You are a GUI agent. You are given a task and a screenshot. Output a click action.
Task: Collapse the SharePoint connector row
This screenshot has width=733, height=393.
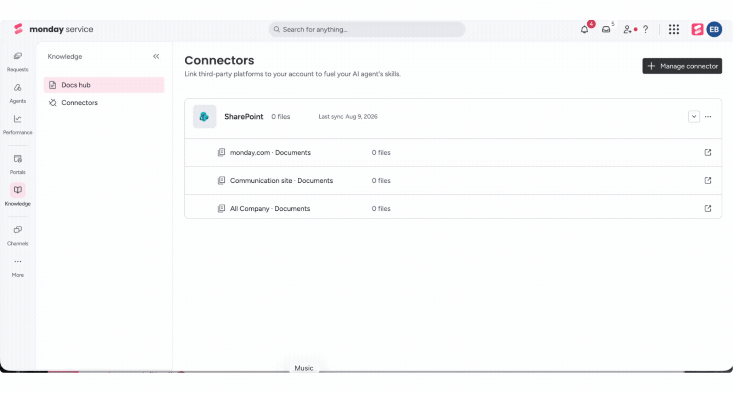pos(694,117)
